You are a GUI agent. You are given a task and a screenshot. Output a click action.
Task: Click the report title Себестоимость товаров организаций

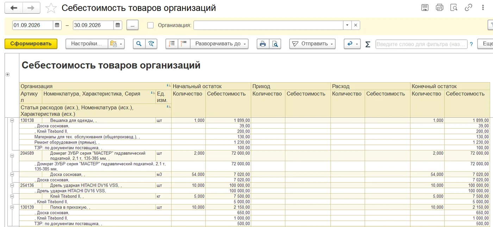(111, 65)
